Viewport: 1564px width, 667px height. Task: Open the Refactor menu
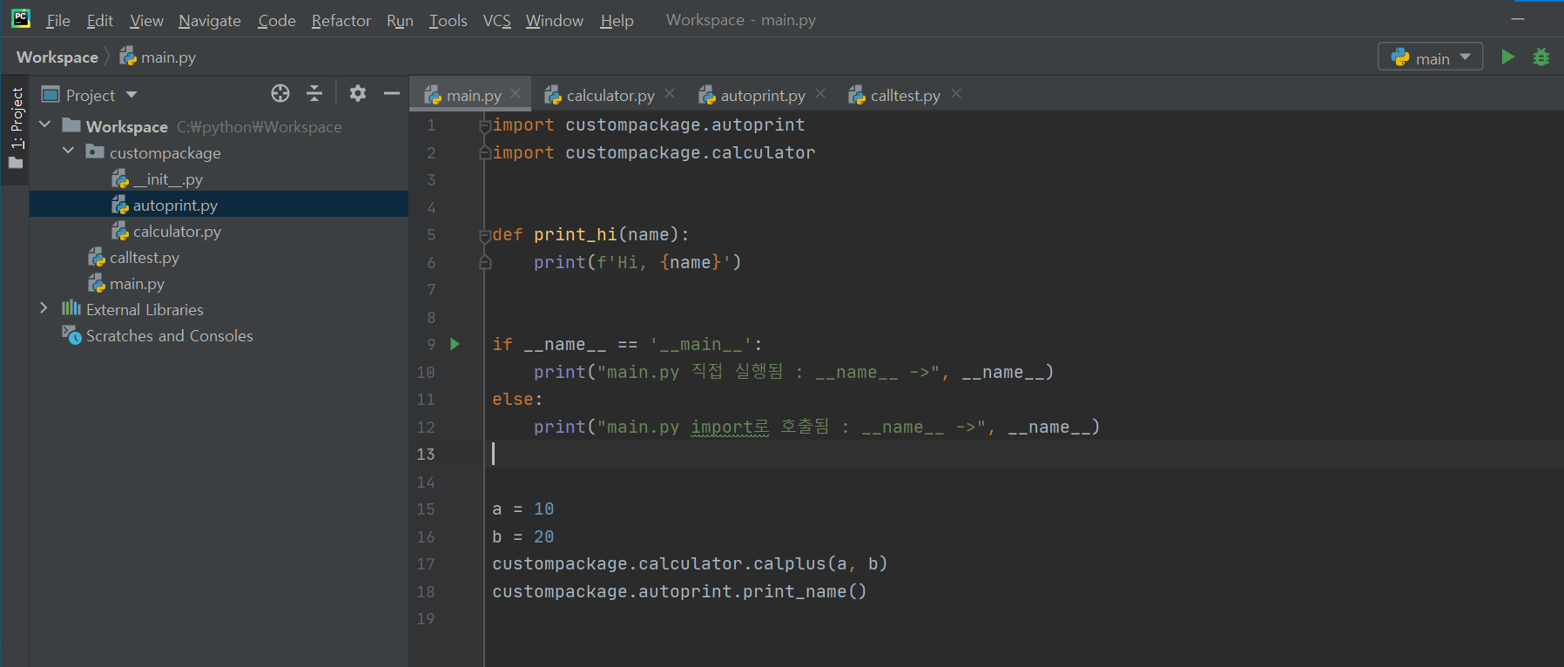coord(340,20)
